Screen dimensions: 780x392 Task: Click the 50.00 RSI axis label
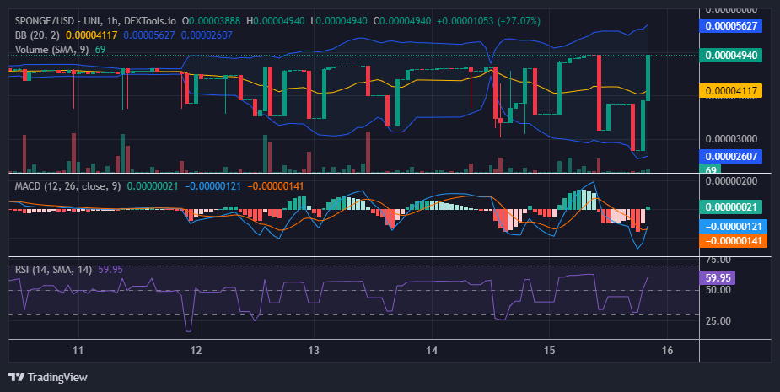pos(718,290)
